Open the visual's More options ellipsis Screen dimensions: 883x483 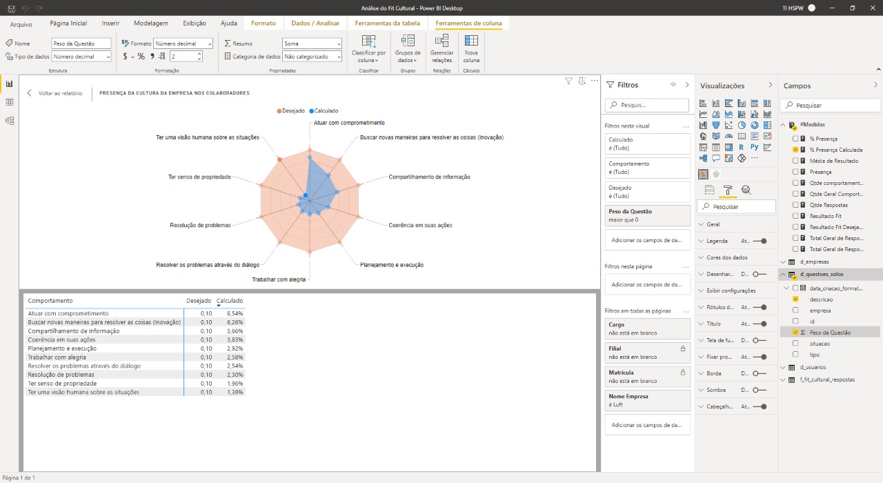[594, 81]
